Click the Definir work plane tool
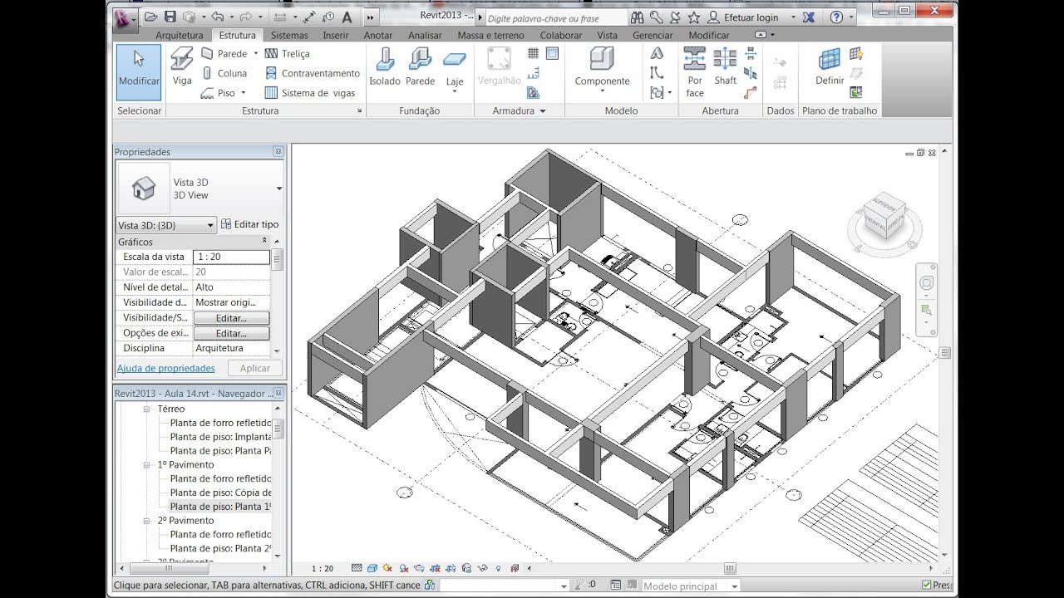The height and width of the screenshot is (598, 1064). [830, 66]
